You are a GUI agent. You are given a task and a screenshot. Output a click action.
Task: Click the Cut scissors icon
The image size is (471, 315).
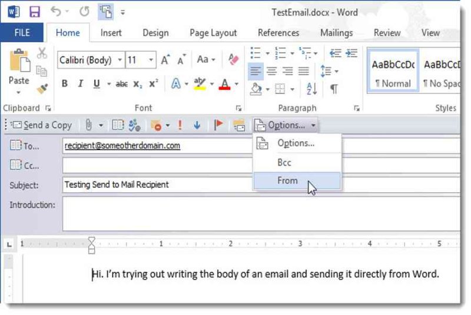[42, 53]
